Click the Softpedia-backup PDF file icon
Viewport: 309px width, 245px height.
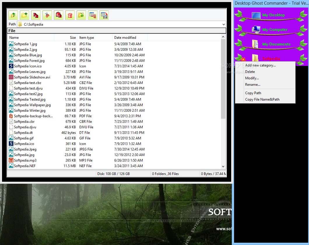11,116
